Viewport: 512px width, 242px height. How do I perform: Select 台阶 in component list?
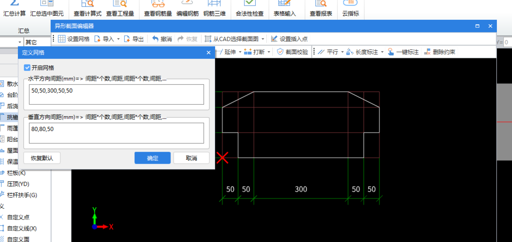[x=9, y=95]
